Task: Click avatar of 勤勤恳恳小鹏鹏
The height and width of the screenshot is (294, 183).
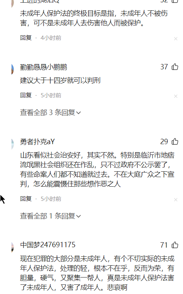Action: tap(13, 69)
